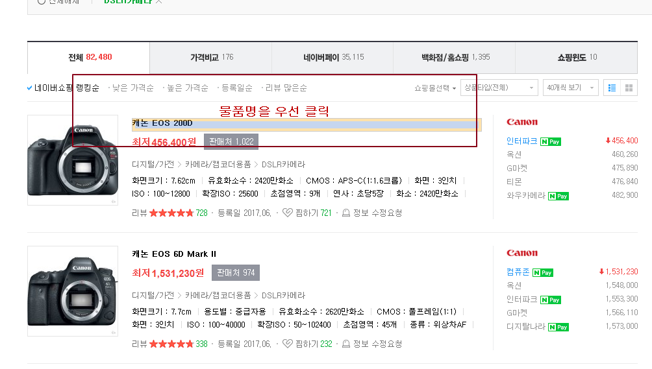Open 디지탈나라 seller link

(x=525, y=326)
